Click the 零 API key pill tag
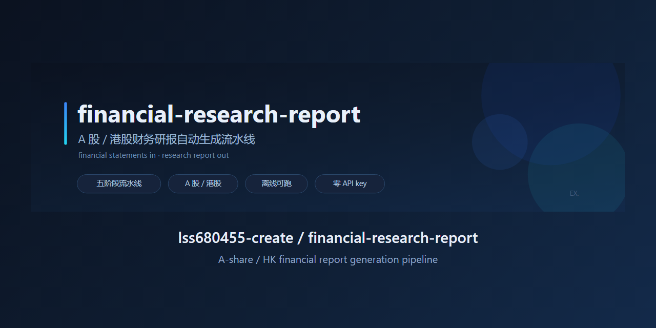Image resolution: width=656 pixels, height=328 pixels. (350, 183)
